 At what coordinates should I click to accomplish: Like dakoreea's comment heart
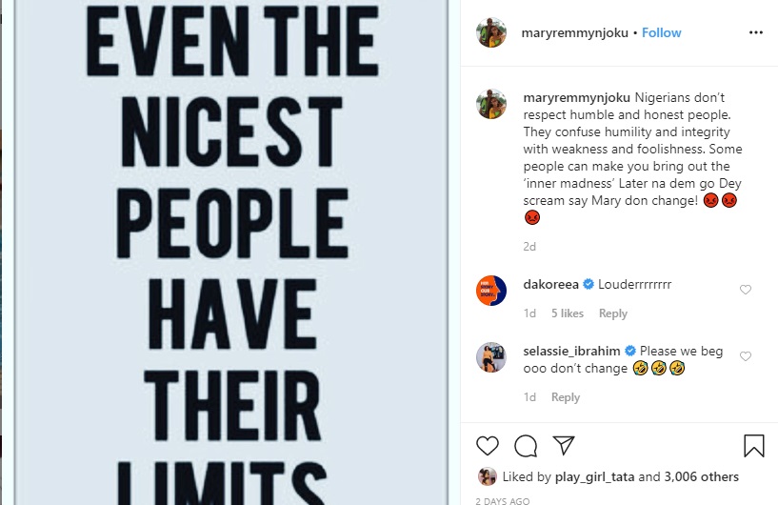click(x=746, y=290)
